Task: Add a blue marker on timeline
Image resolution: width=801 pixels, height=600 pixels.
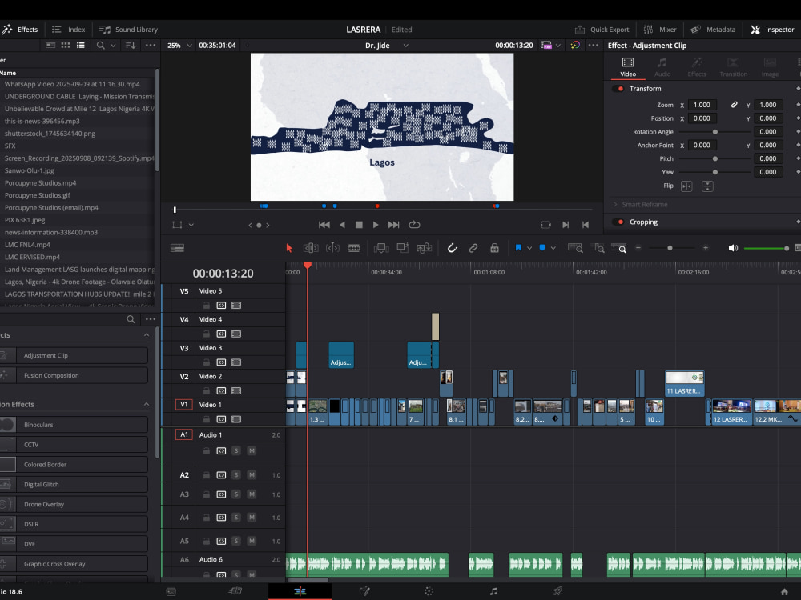Action: [542, 248]
